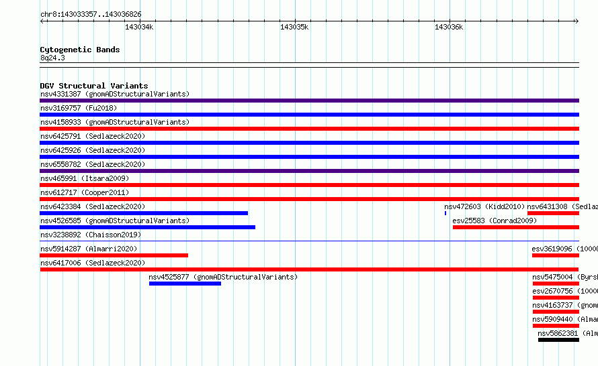Screen dimensions: 598x366
Task: Open nsv5914287 (Almarri2020) label
Action: coord(89,249)
